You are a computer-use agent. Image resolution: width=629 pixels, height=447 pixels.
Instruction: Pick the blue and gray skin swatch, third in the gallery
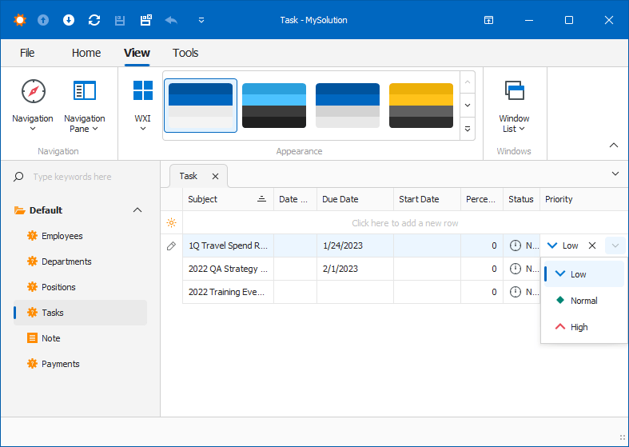(x=348, y=106)
